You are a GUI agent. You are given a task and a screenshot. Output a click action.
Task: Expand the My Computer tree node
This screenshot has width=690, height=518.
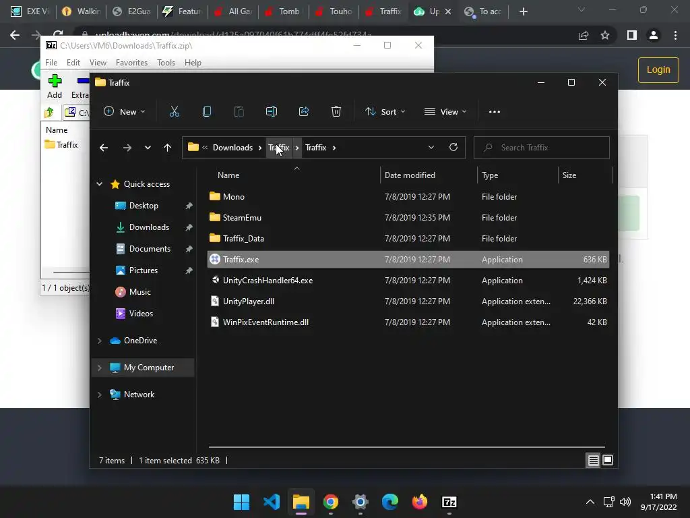click(x=100, y=368)
